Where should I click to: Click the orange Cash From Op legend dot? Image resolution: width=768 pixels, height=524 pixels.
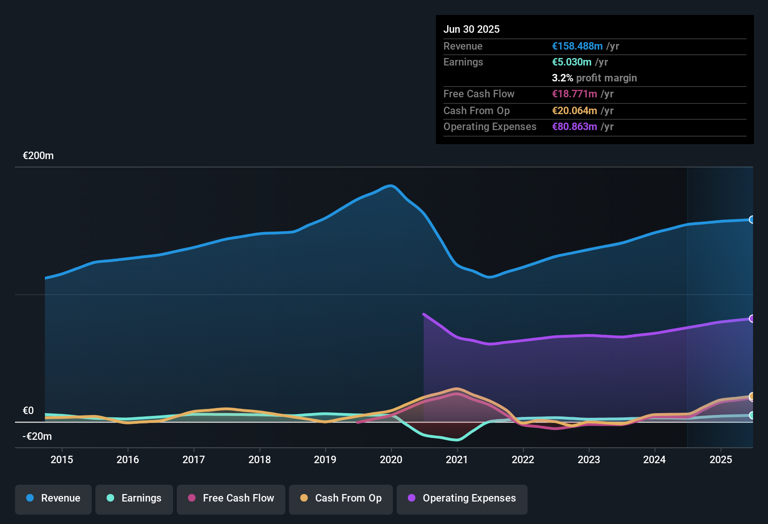tap(304, 499)
